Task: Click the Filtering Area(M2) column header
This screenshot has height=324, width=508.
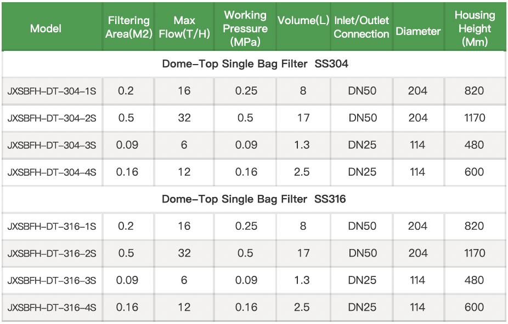Action: (128, 27)
